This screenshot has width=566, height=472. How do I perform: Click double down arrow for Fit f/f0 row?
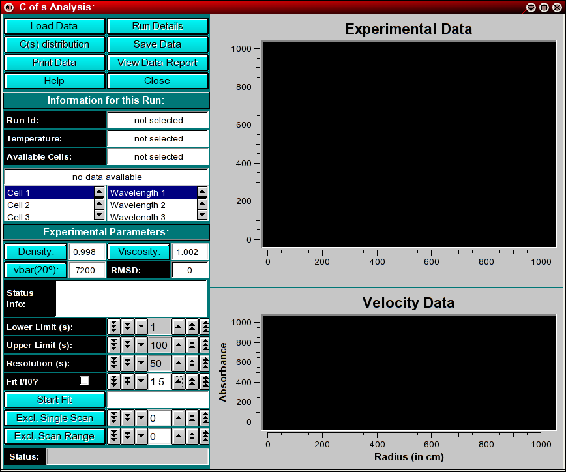(128, 382)
